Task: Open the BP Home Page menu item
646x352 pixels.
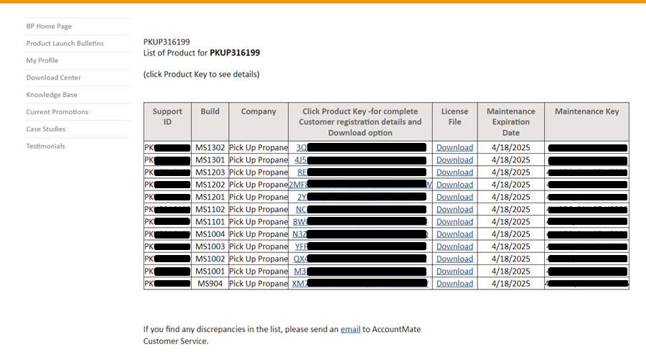Action: coord(49,27)
